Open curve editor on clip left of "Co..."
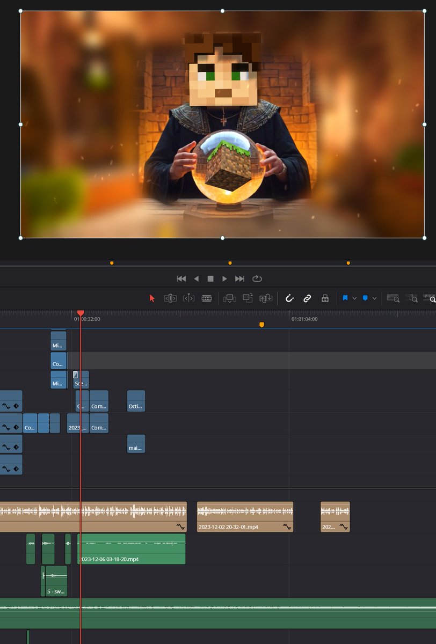Viewport: 436px width, 644px height. pos(6,428)
